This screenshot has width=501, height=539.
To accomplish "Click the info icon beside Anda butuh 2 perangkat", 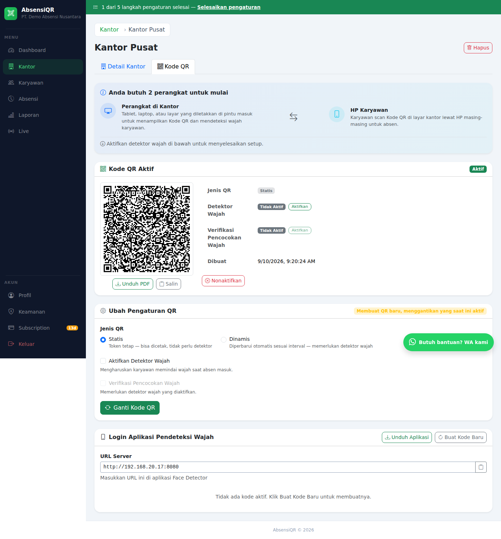I will tap(103, 92).
